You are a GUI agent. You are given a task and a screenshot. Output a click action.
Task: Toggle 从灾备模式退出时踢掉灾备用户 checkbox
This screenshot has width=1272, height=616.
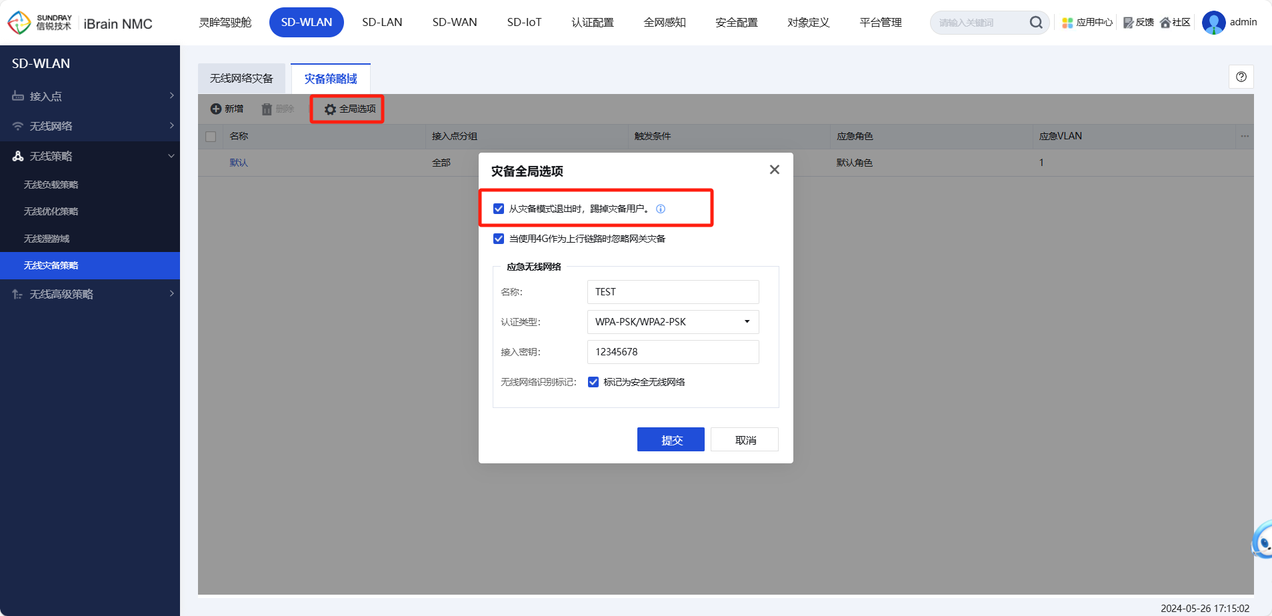(499, 209)
